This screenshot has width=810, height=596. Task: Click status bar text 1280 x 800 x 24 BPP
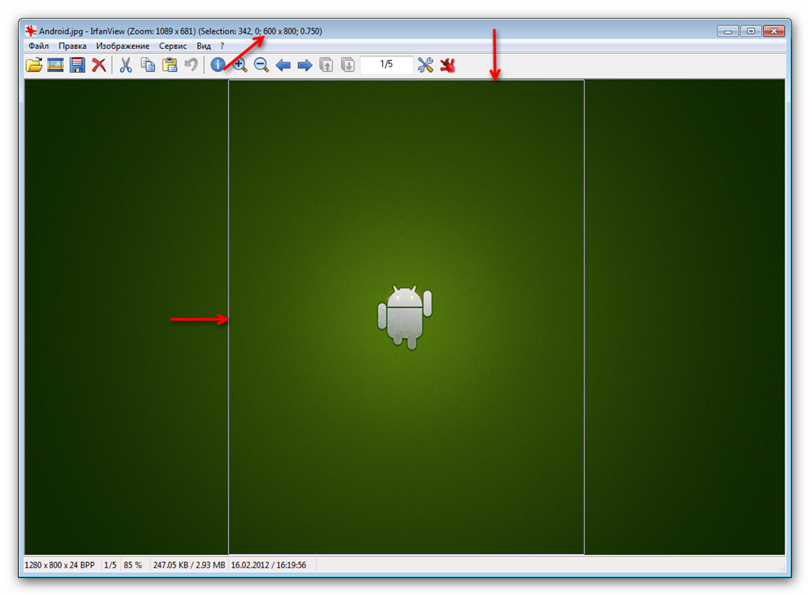pos(59,565)
